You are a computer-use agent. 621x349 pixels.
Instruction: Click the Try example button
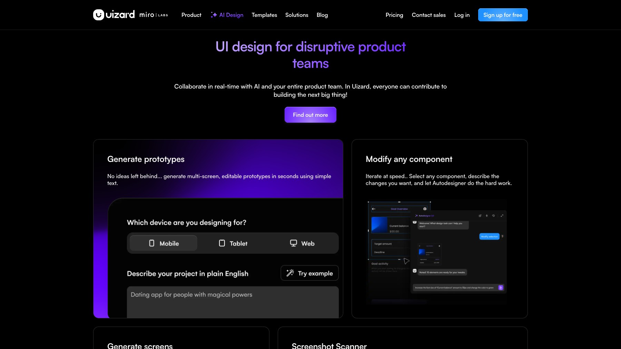tap(309, 273)
